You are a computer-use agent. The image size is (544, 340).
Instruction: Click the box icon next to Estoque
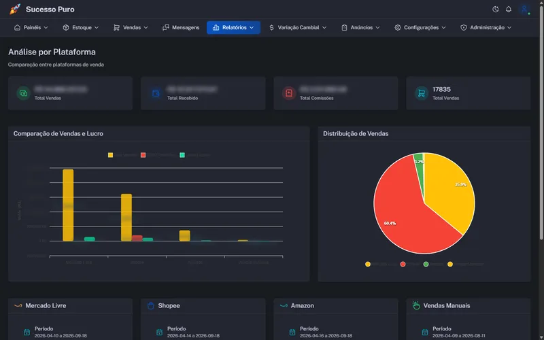[x=65, y=27]
